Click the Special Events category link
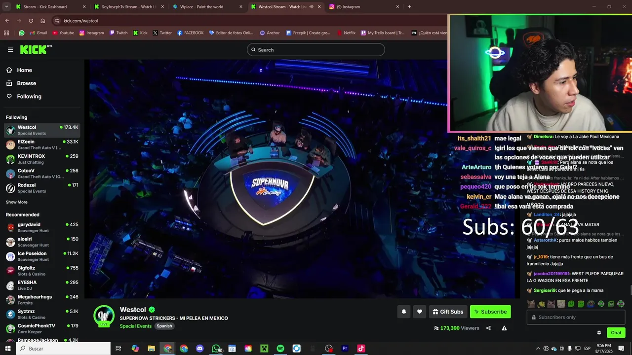 136,326
